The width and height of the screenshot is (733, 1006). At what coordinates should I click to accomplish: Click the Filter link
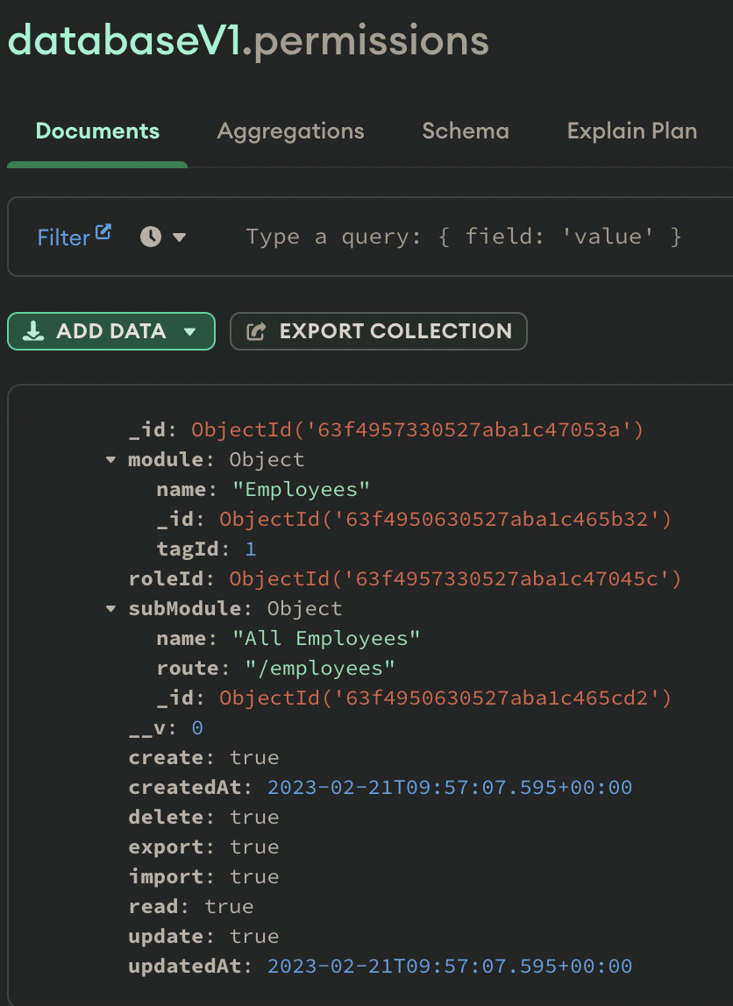click(63, 237)
